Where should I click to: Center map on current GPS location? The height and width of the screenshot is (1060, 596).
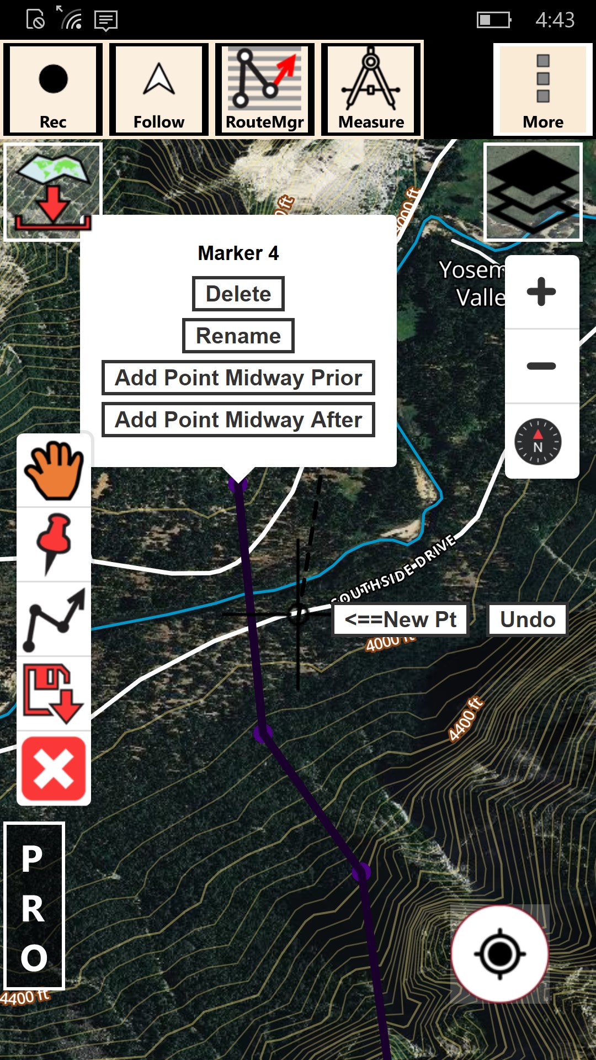click(500, 953)
